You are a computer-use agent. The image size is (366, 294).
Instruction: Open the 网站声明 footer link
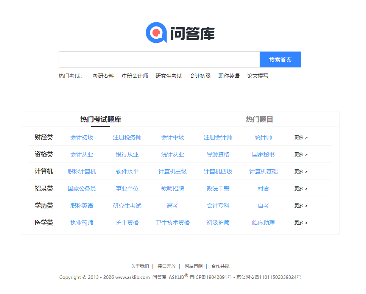tap(193, 266)
